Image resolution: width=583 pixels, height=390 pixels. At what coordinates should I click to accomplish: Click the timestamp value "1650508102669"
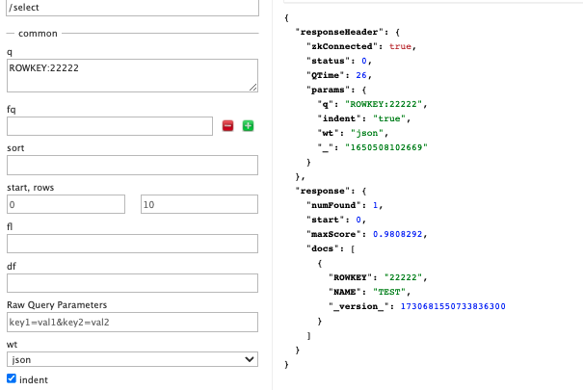click(x=386, y=147)
